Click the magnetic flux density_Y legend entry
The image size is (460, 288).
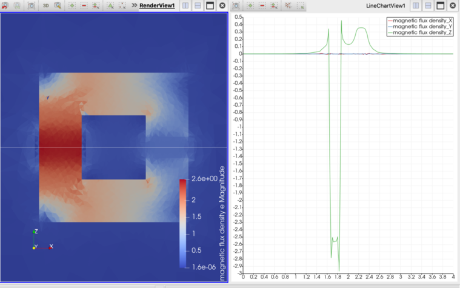(x=420, y=27)
